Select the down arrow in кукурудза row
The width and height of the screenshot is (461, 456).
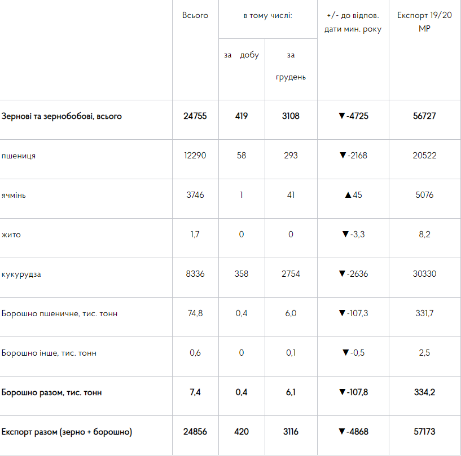(x=341, y=274)
